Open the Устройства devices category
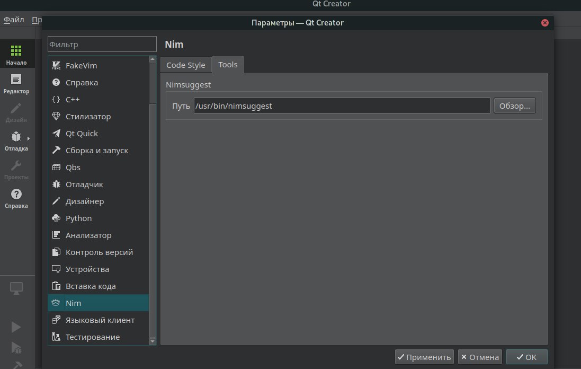Screen dimensions: 581x369 (x=98, y=269)
